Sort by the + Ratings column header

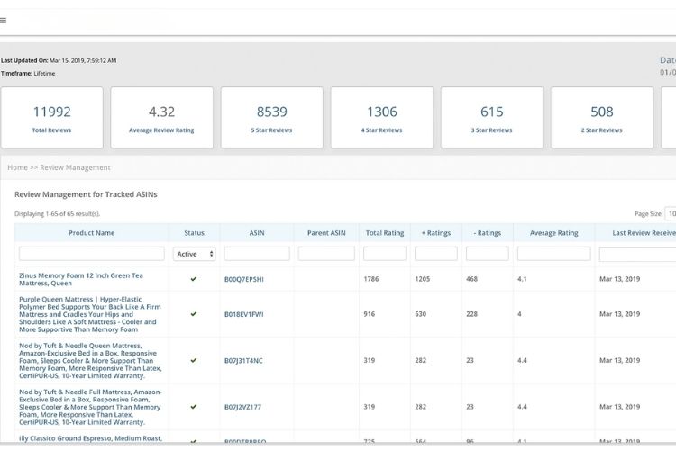(436, 233)
